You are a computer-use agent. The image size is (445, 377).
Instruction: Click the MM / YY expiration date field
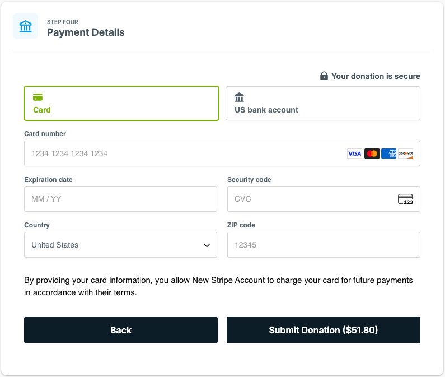[x=120, y=199]
